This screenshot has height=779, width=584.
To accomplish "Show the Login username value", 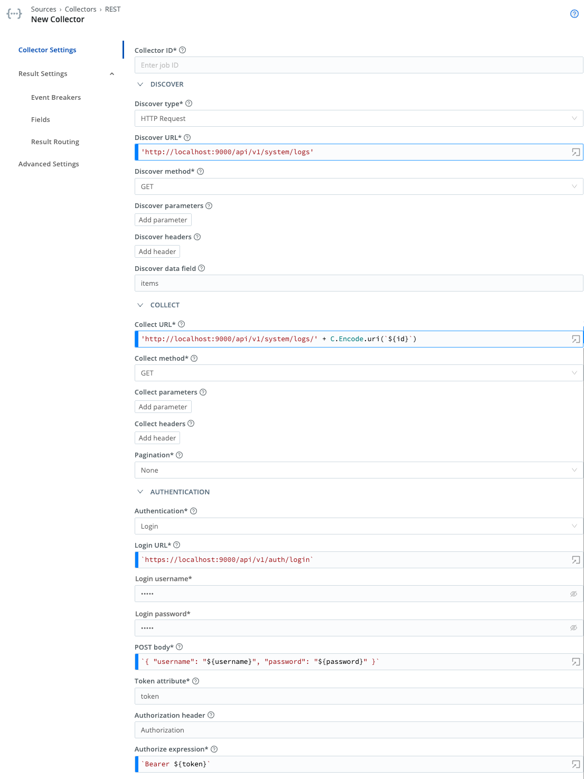I will 573,594.
